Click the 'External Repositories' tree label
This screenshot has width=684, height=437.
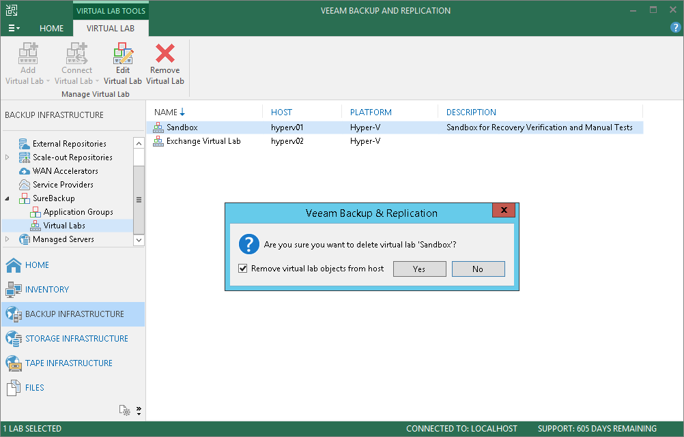(x=70, y=144)
